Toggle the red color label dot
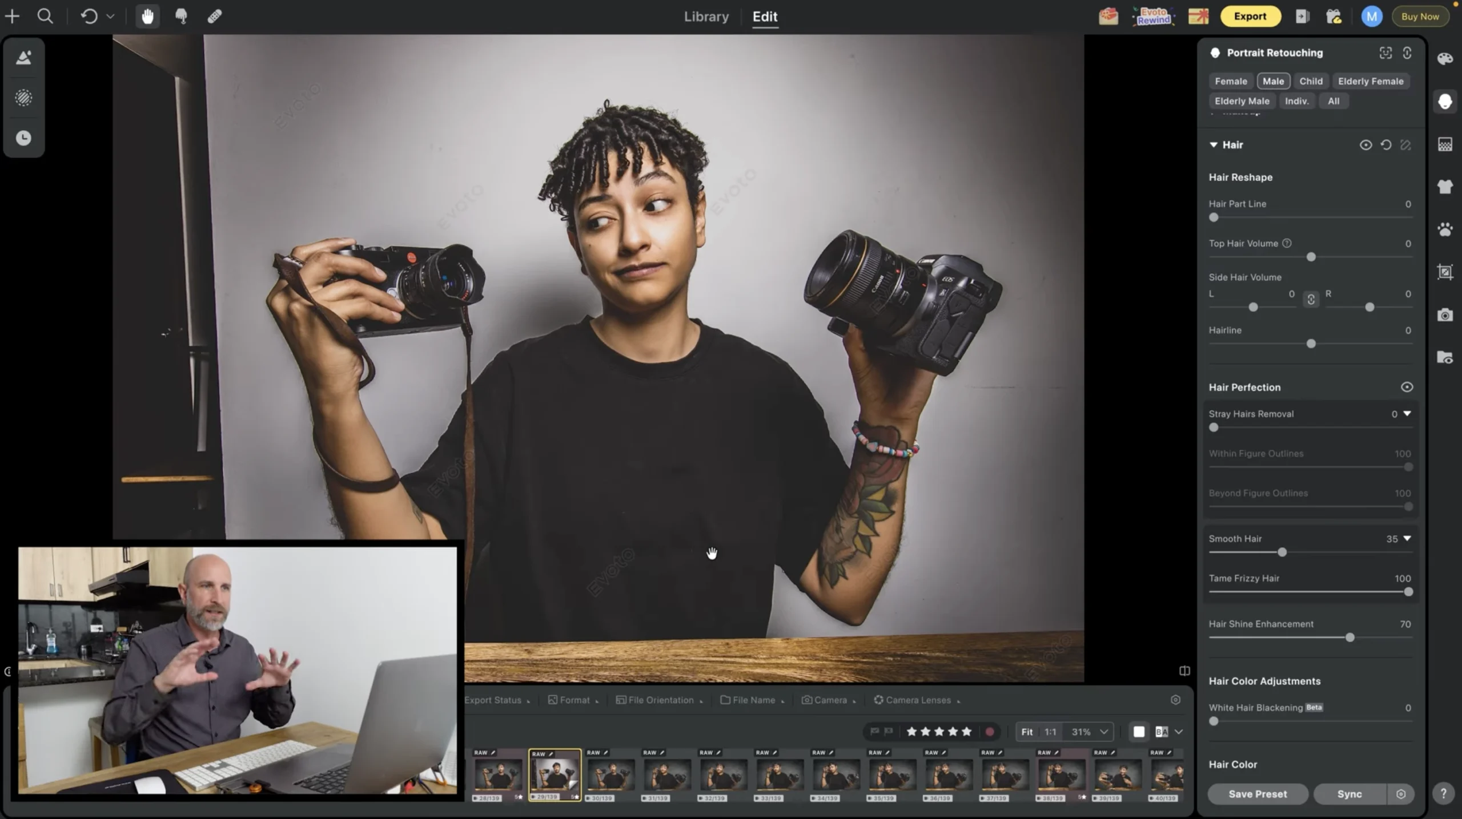The width and height of the screenshot is (1462, 819). pyautogui.click(x=990, y=732)
